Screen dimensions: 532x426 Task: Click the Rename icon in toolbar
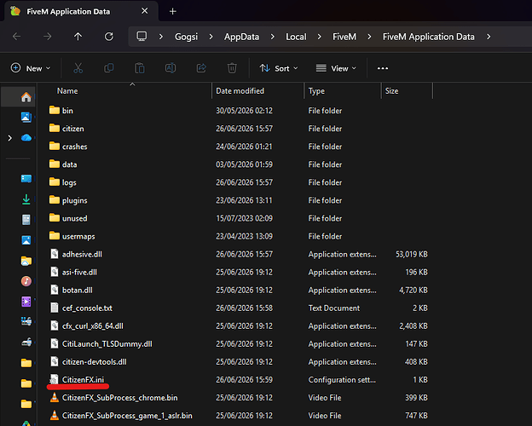point(171,68)
